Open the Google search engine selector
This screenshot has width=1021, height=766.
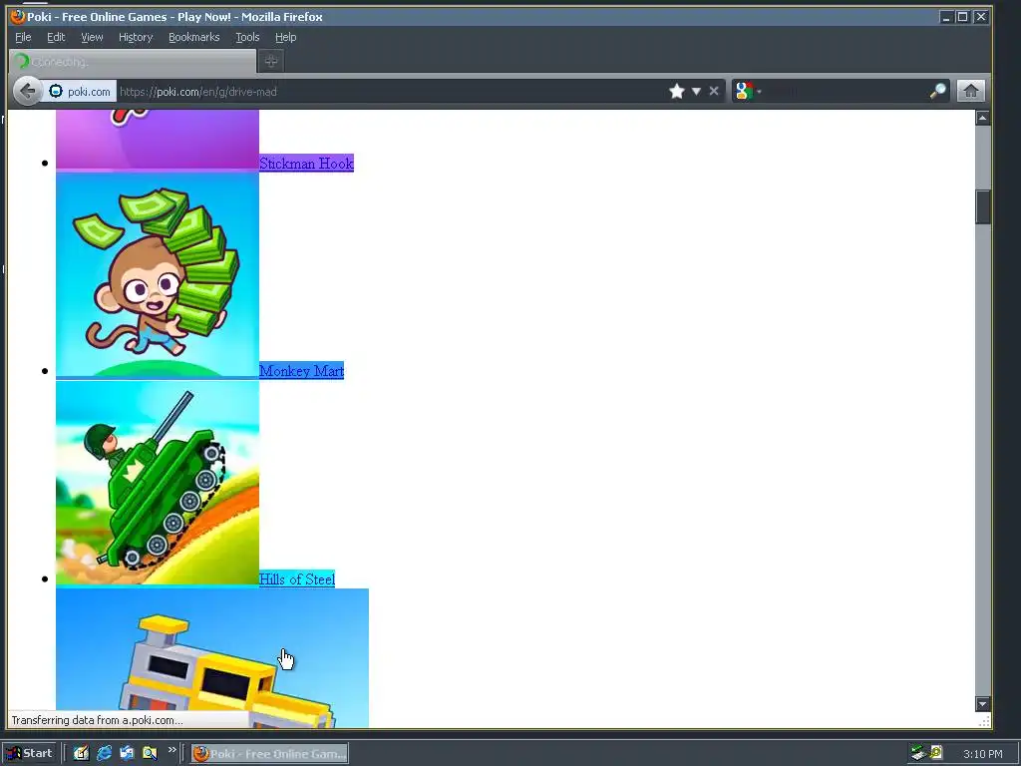click(x=748, y=91)
